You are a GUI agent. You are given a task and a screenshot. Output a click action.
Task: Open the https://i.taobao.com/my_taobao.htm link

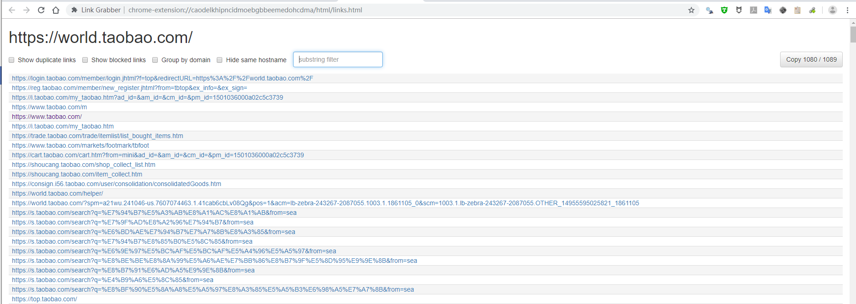click(63, 126)
